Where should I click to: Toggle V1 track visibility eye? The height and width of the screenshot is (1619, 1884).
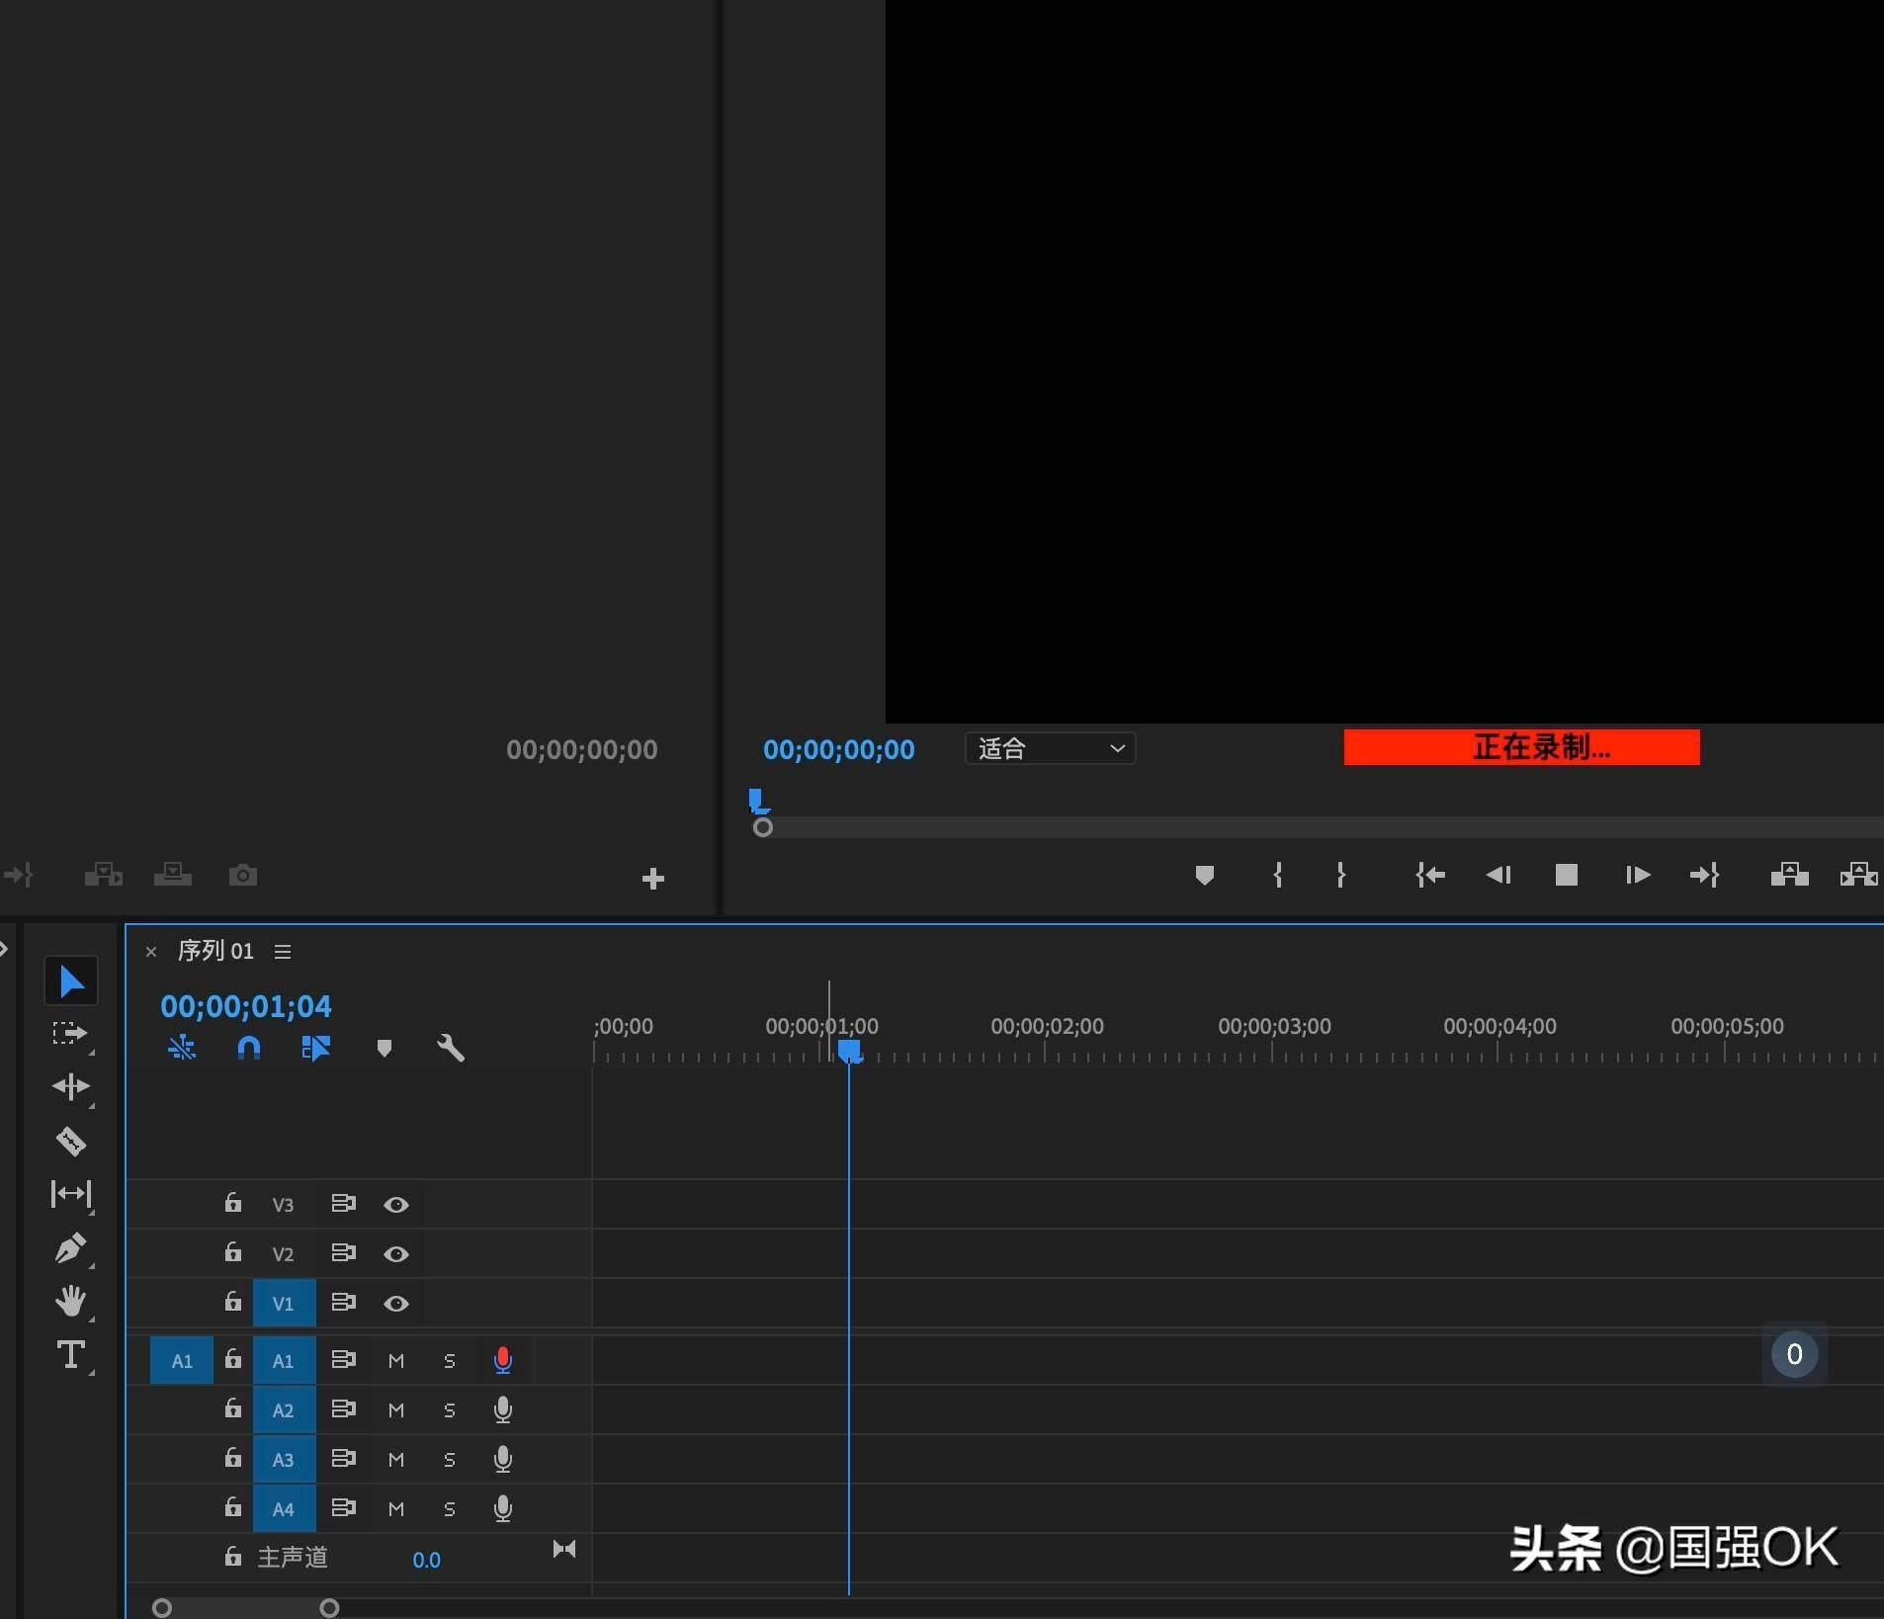point(396,1304)
